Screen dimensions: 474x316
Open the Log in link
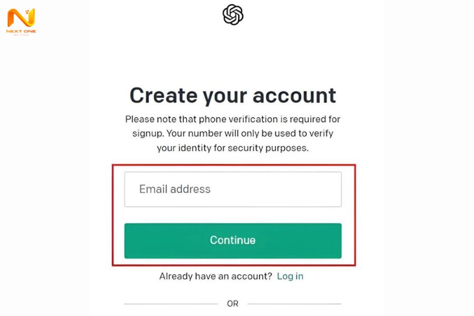click(x=290, y=276)
